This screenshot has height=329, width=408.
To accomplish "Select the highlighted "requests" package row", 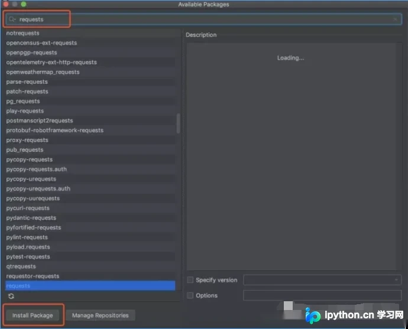I will pyautogui.click(x=90, y=286).
